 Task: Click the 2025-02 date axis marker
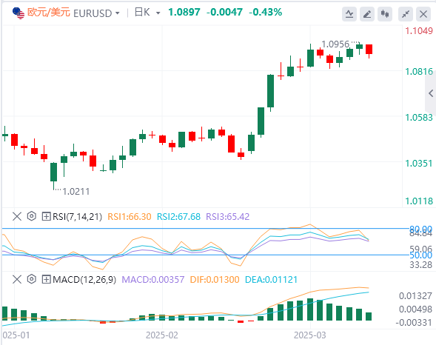(x=162, y=335)
